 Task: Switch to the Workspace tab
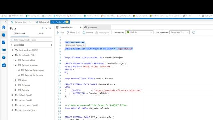pyautogui.click(x=20, y=33)
